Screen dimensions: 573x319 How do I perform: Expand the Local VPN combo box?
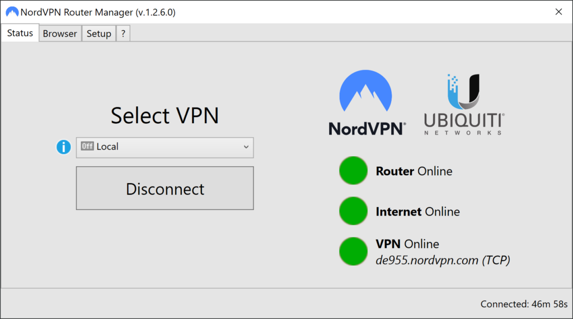(165, 147)
